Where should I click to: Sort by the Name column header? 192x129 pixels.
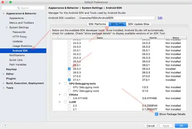pyautogui.click(x=100, y=38)
